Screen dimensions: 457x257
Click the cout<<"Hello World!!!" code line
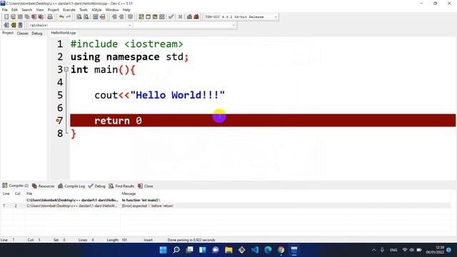pos(159,95)
